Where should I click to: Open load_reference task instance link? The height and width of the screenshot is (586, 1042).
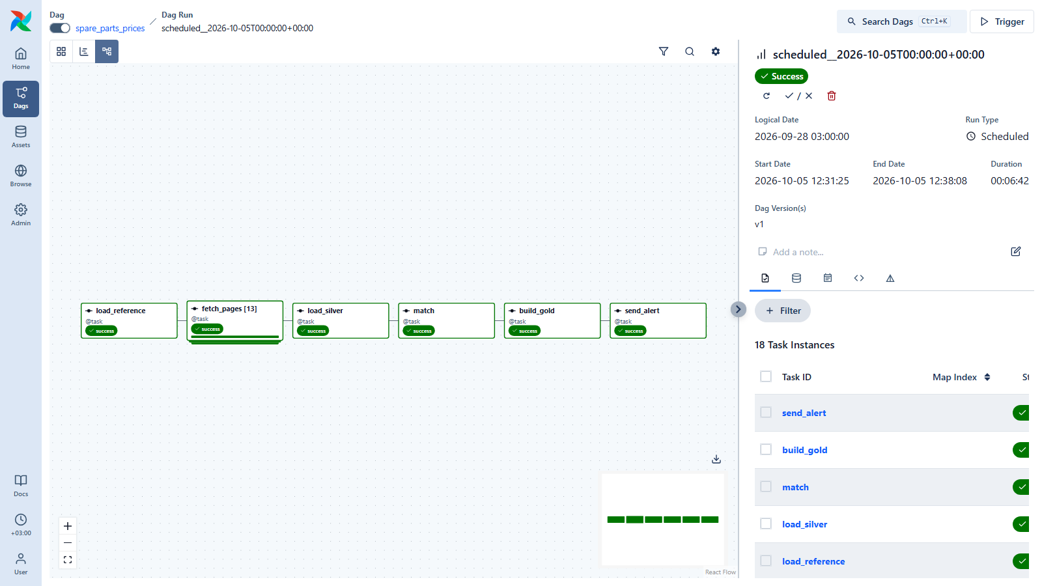pos(813,561)
